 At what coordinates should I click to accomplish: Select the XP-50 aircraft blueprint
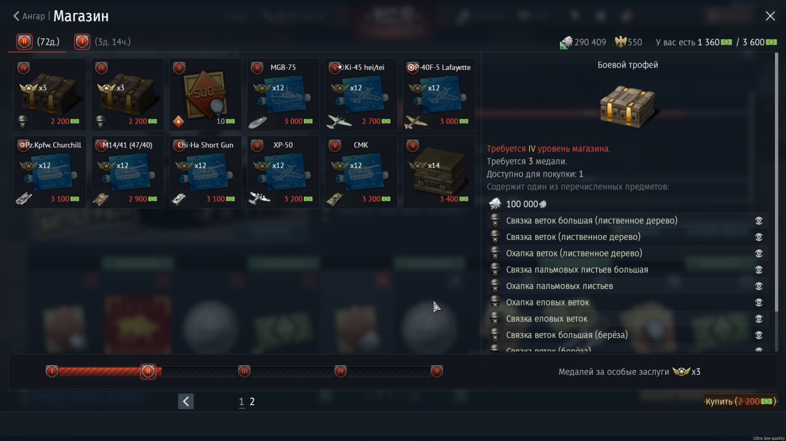pos(283,172)
